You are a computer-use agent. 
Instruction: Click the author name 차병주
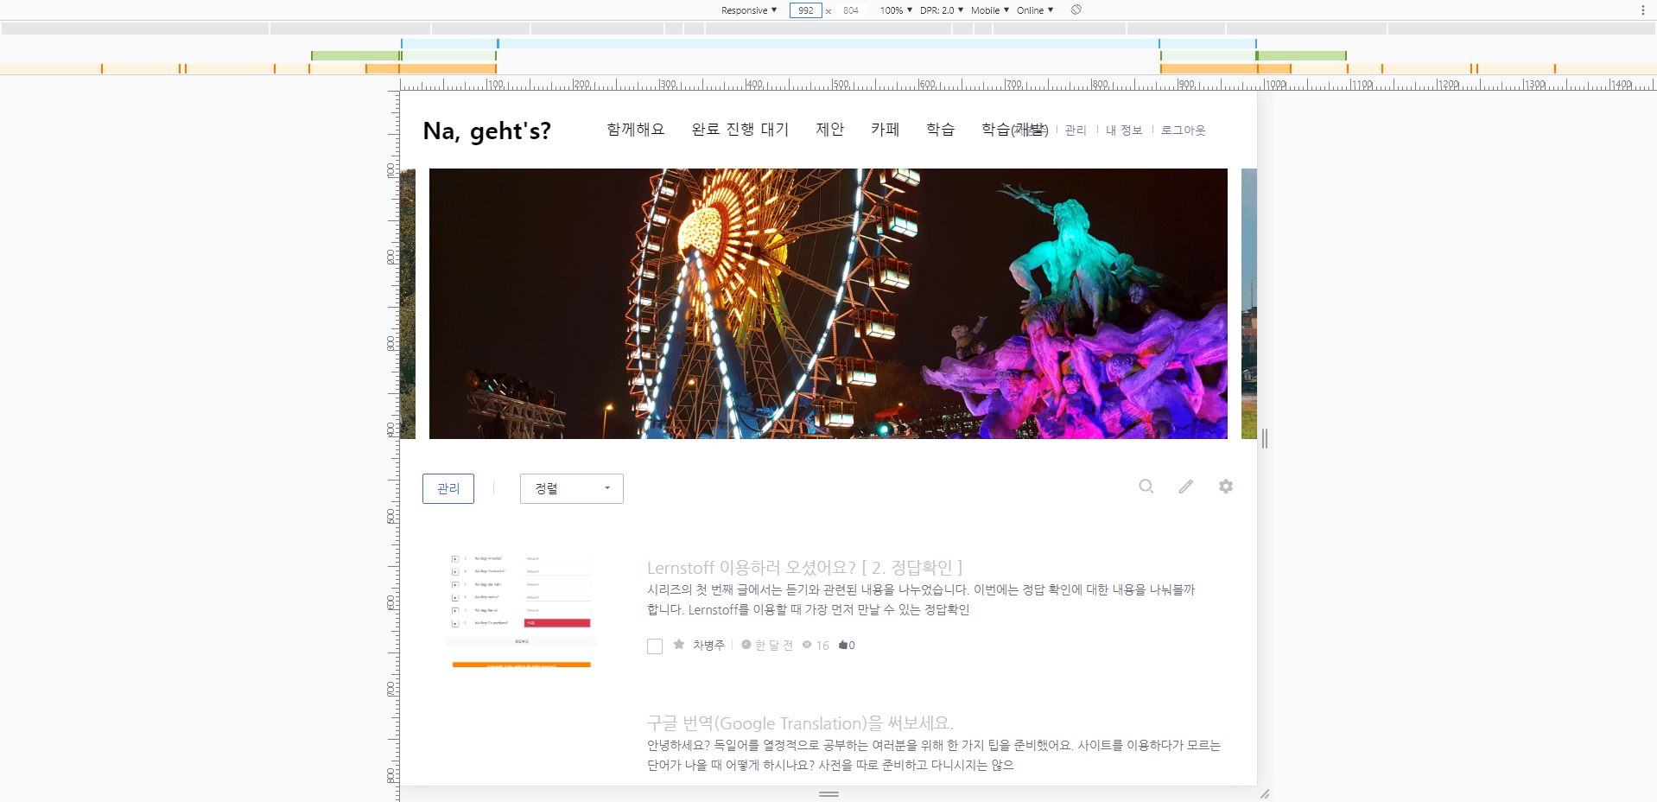(x=708, y=645)
